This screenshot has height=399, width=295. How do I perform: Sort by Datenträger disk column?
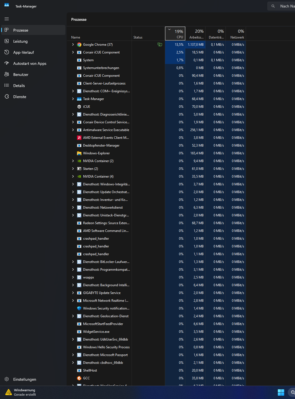[216, 34]
